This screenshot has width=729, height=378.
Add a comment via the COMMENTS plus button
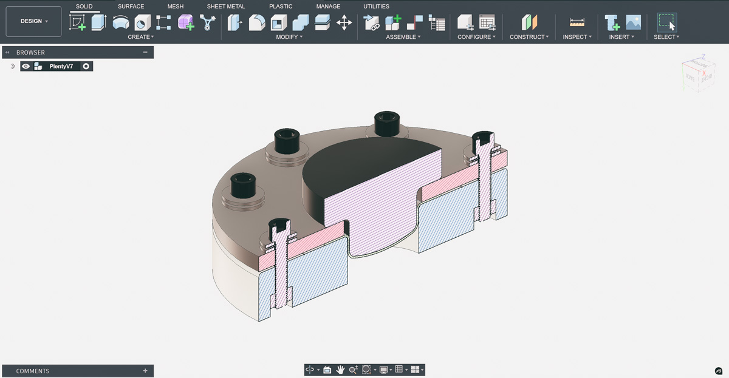(145, 371)
